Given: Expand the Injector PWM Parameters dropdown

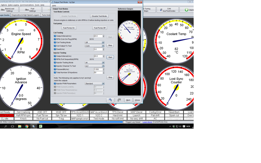Looking at the screenshot, I should point(95,84).
